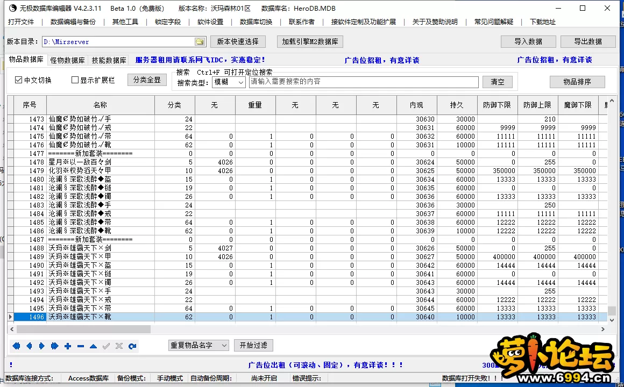This screenshot has width=624, height=387.
Task: Start filtering with 开始过滤 button
Action: coord(253,345)
